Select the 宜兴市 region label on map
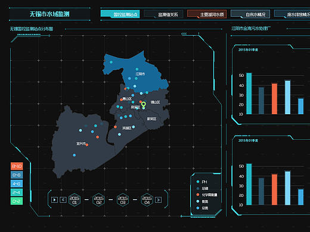 pyautogui.click(x=81, y=143)
